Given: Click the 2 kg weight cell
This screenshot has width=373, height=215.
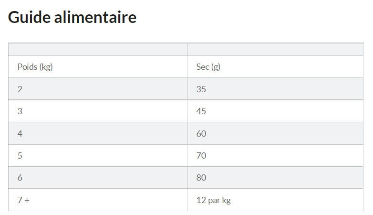Looking at the screenshot, I should click(x=20, y=89).
